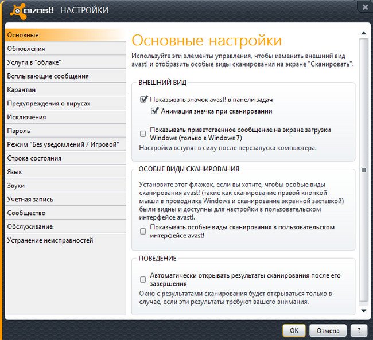The height and width of the screenshot is (340, 373).
Task: Go to Всплывающие сообщения settings
Action: [65, 76]
